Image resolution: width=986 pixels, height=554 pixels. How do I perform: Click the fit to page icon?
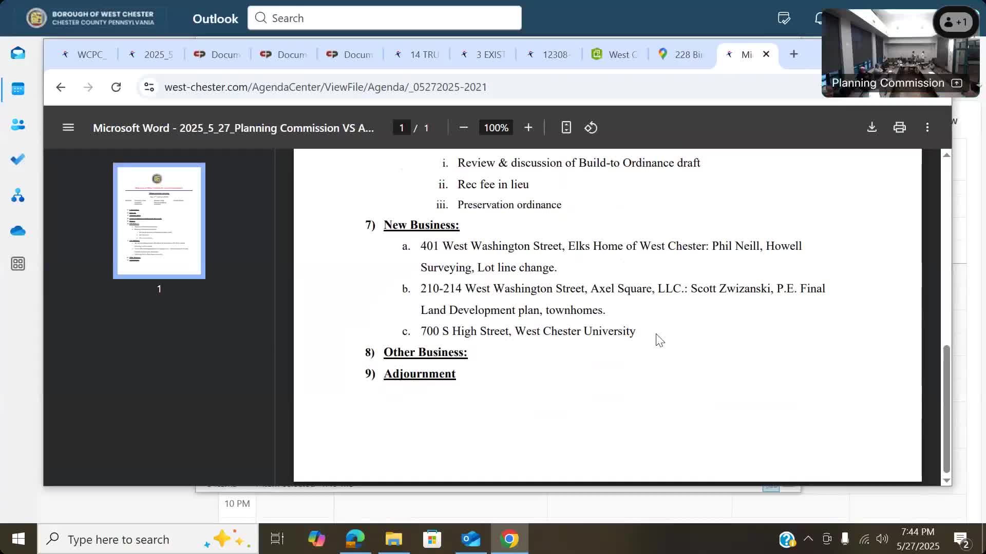[566, 127]
